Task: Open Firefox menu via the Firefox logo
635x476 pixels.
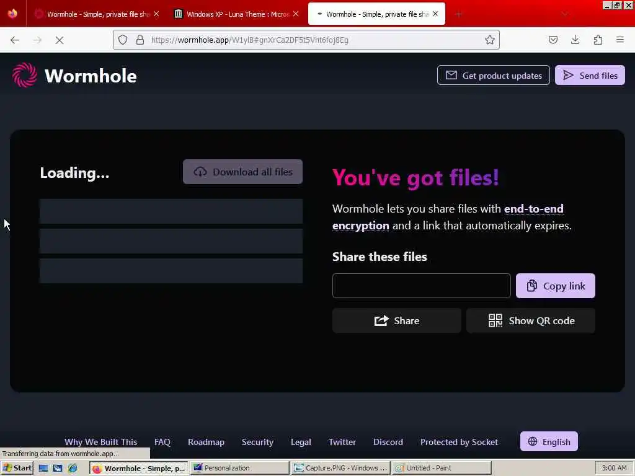Action: point(12,14)
